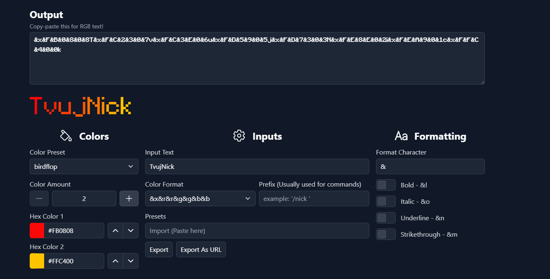Click inside the Output text area
Image resolution: width=550 pixels, height=279 pixels.
click(x=257, y=58)
